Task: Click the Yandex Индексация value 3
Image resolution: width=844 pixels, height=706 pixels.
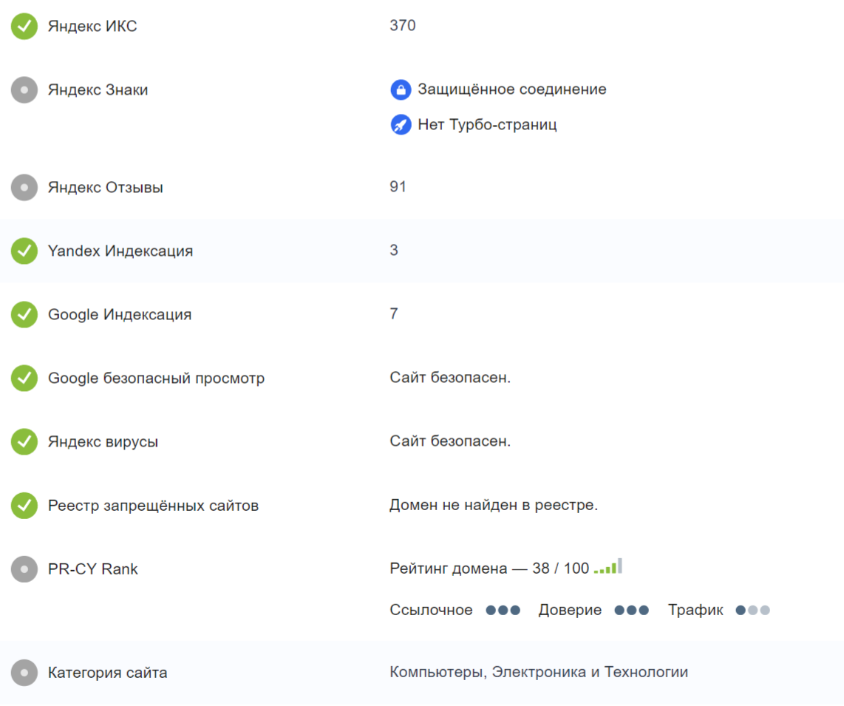Action: coord(394,251)
